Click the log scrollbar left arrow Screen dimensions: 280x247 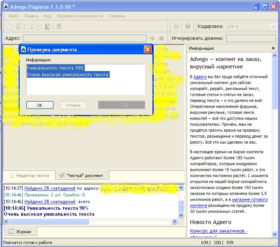pyautogui.click(x=6, y=222)
